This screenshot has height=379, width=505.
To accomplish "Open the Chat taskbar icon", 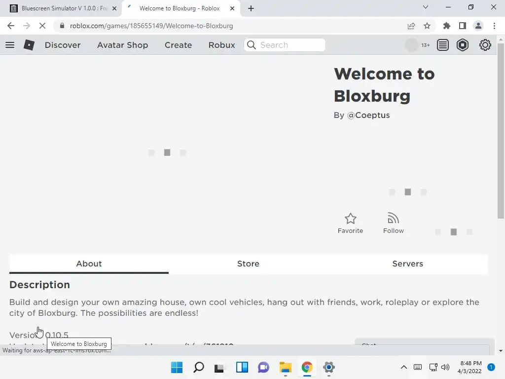I will 263,367.
